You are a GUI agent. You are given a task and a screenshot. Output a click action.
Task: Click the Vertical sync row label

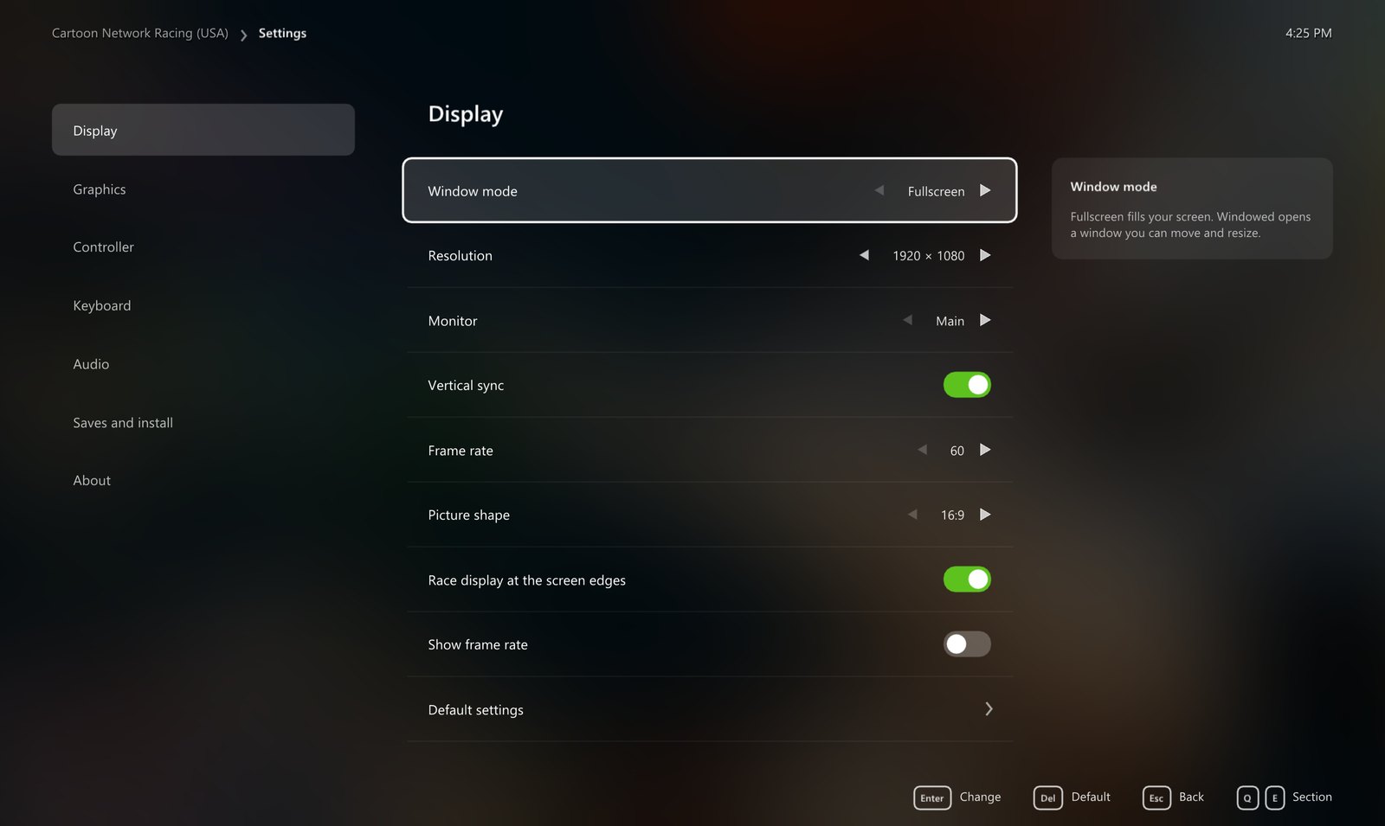(x=466, y=386)
